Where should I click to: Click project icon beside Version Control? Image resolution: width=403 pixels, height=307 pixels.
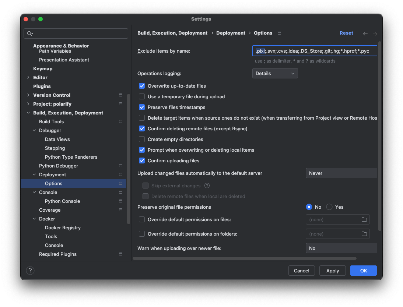120,95
